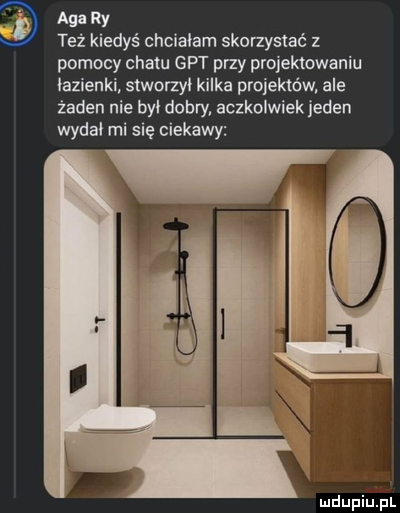Click the tall wooden wall cabinet

tap(300, 255)
